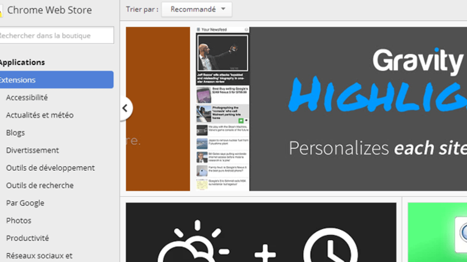Click the search box in the store
Image resolution: width=467 pixels, height=262 pixels.
(56, 35)
